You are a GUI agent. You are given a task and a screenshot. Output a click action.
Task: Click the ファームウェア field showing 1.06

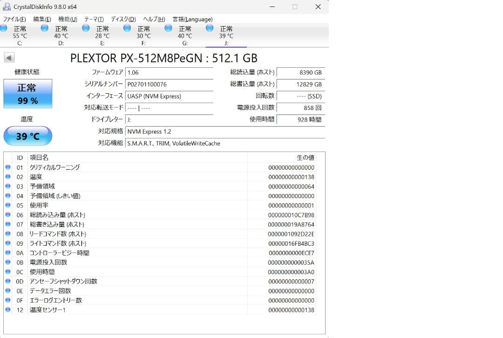170,73
